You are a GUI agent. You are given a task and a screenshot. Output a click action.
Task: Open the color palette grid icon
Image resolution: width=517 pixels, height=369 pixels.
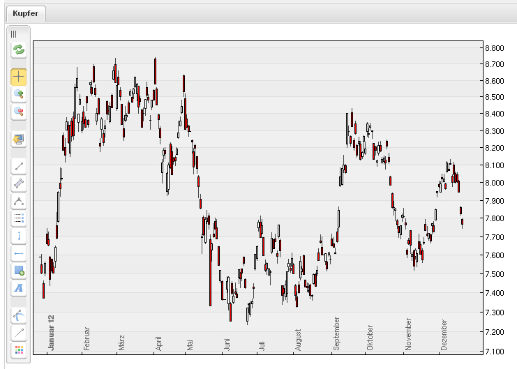click(x=18, y=350)
